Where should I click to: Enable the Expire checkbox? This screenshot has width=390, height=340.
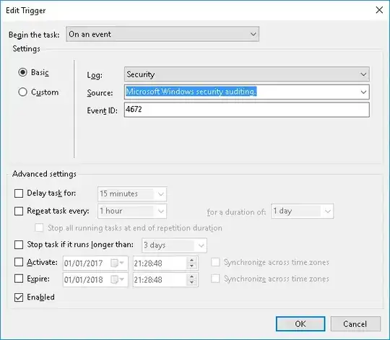[x=19, y=279]
